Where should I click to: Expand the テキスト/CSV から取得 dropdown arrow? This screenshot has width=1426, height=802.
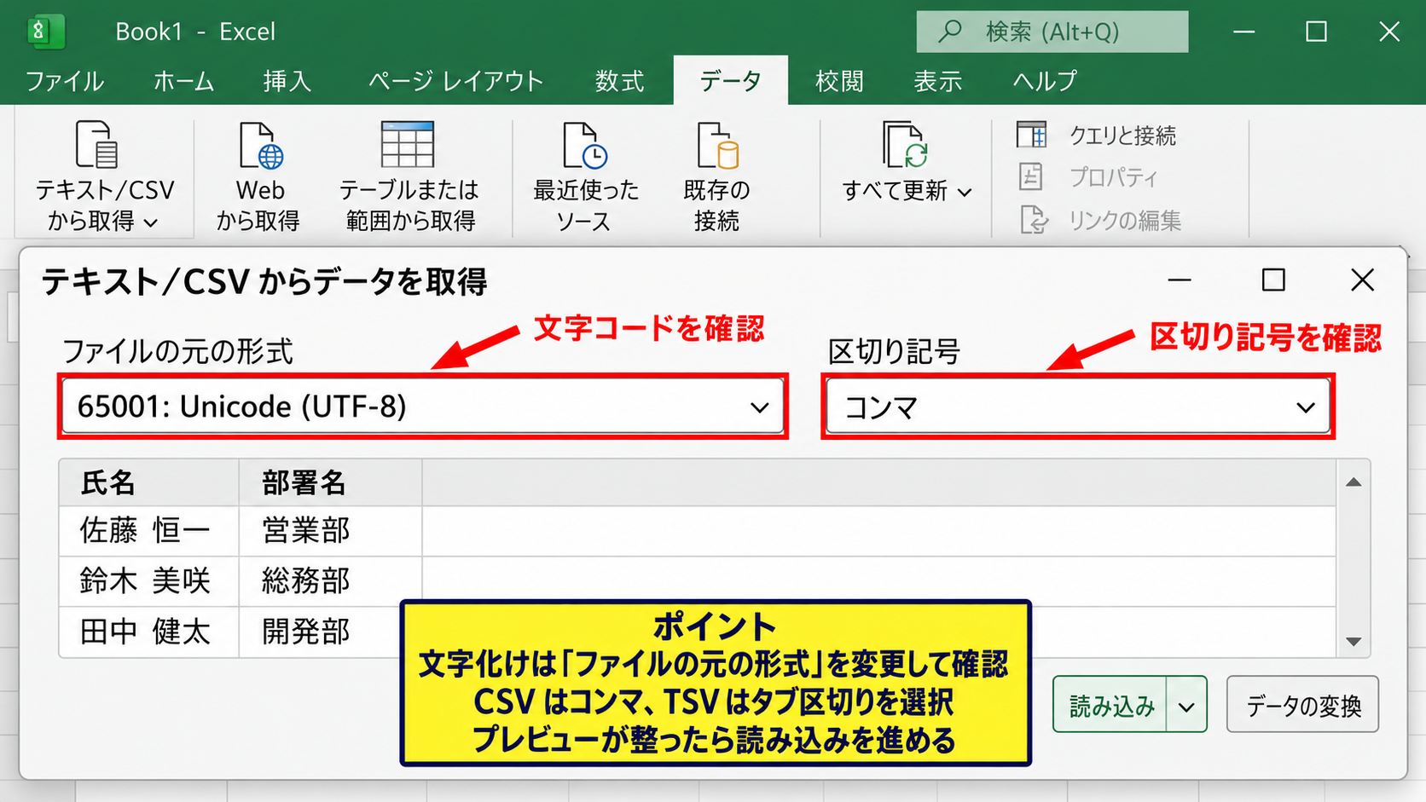(x=151, y=222)
